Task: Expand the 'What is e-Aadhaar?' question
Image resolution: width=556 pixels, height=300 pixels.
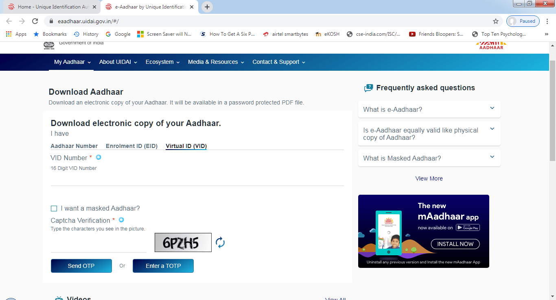Action: pyautogui.click(x=429, y=109)
